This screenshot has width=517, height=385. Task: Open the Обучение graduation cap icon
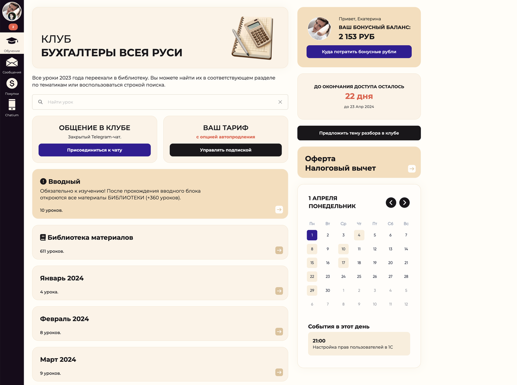tap(12, 41)
